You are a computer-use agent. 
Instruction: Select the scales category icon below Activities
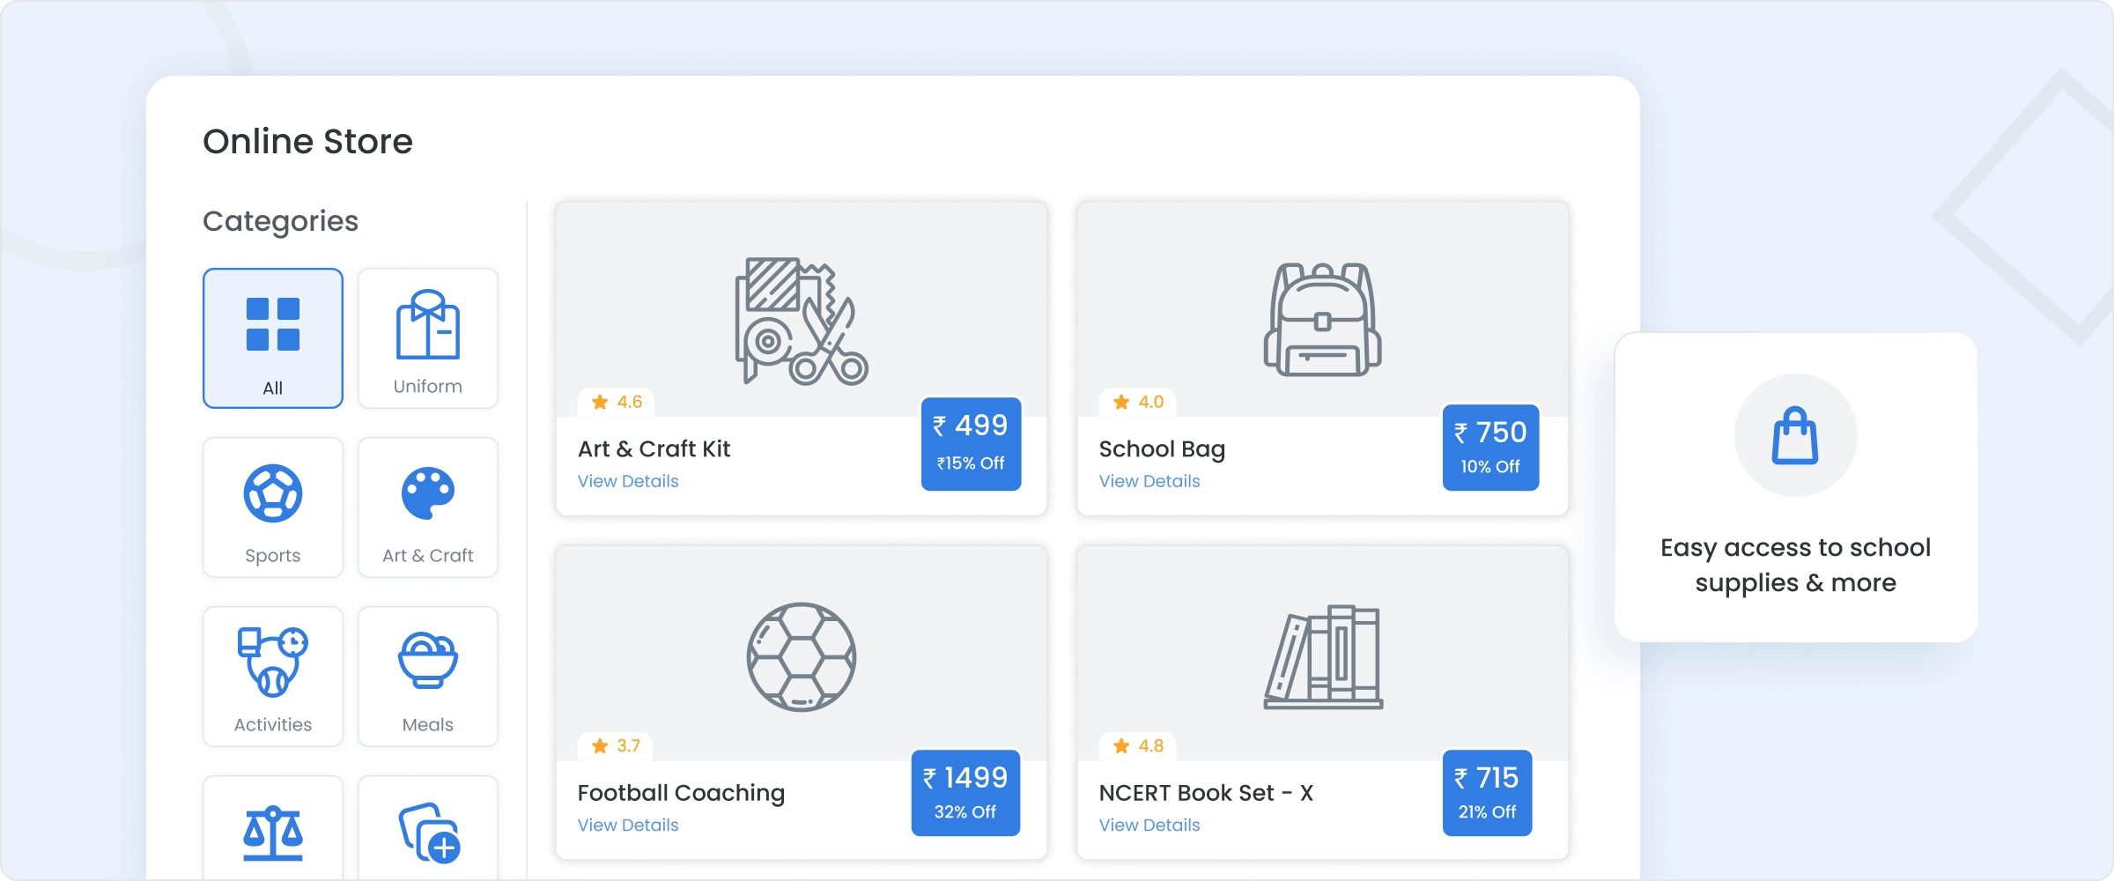point(272,828)
